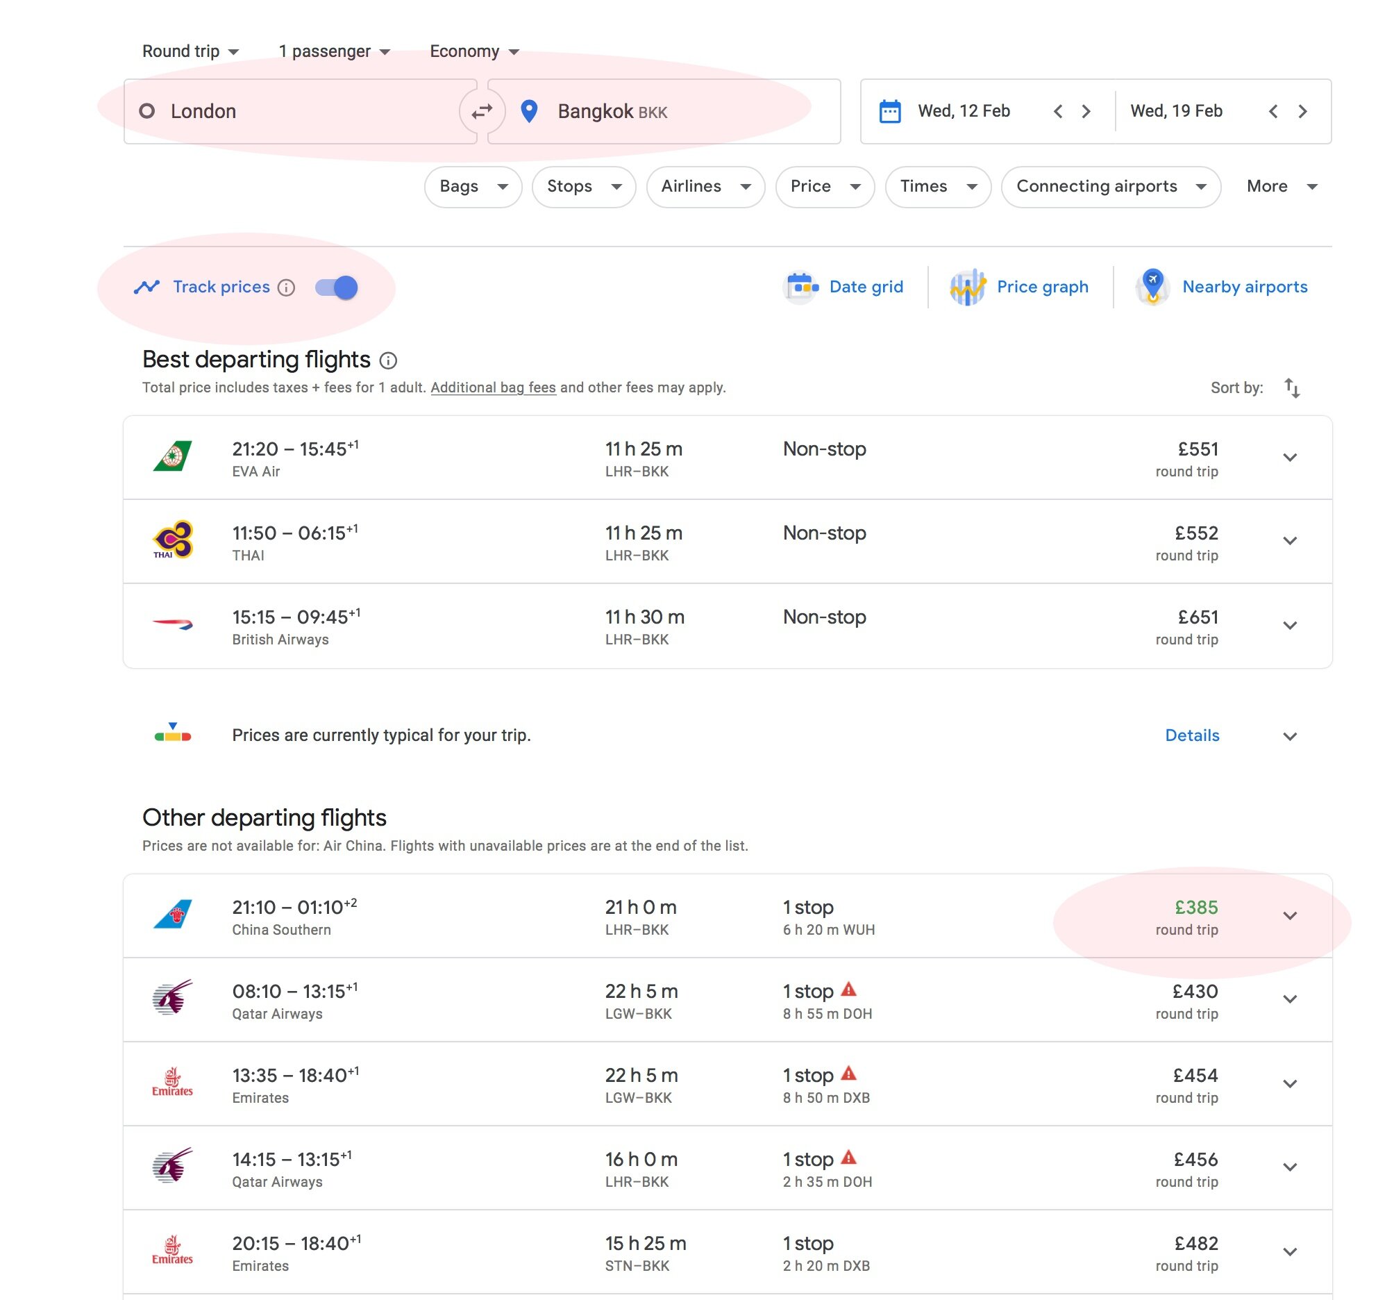Advance departure date to next day
Screen dimensions: 1394x1300
coord(1086,112)
